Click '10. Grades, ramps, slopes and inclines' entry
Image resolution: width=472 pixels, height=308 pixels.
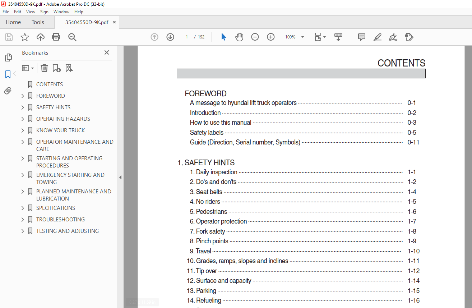[237, 261]
